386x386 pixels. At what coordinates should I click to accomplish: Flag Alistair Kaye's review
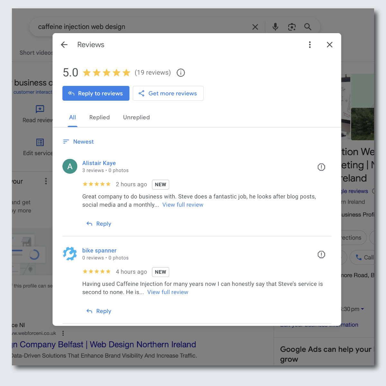(x=321, y=167)
